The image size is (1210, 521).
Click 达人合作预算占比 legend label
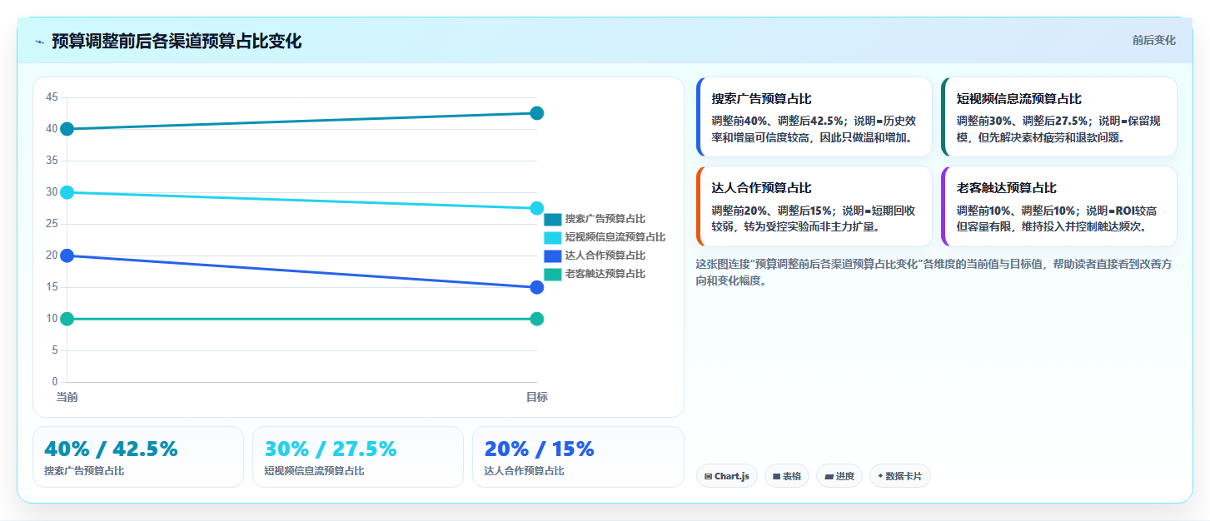(605, 256)
